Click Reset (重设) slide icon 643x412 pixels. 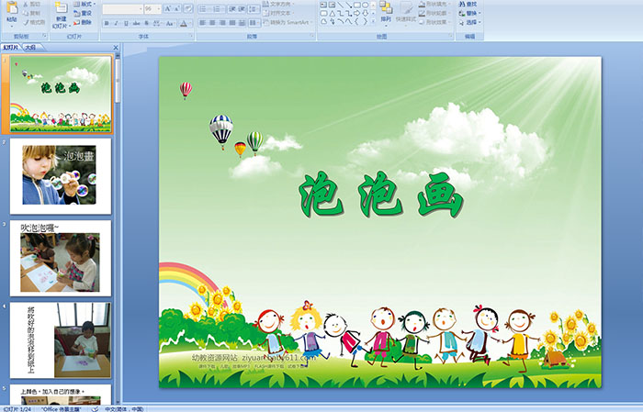pos(76,13)
